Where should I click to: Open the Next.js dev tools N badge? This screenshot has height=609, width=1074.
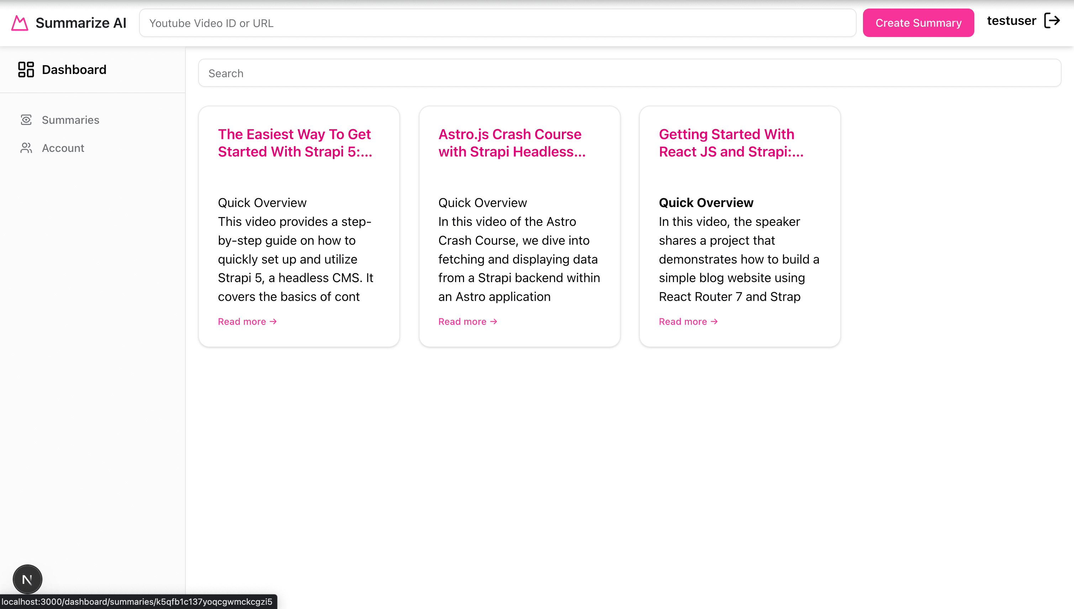[x=27, y=579]
